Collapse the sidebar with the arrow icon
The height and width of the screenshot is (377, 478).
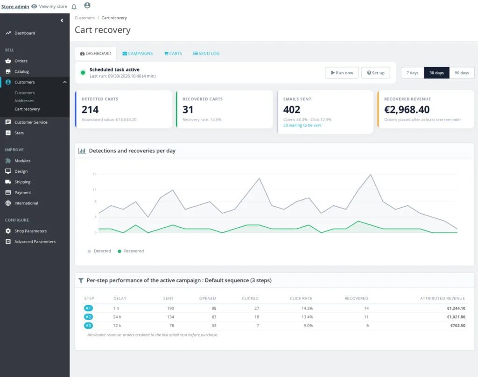62,21
